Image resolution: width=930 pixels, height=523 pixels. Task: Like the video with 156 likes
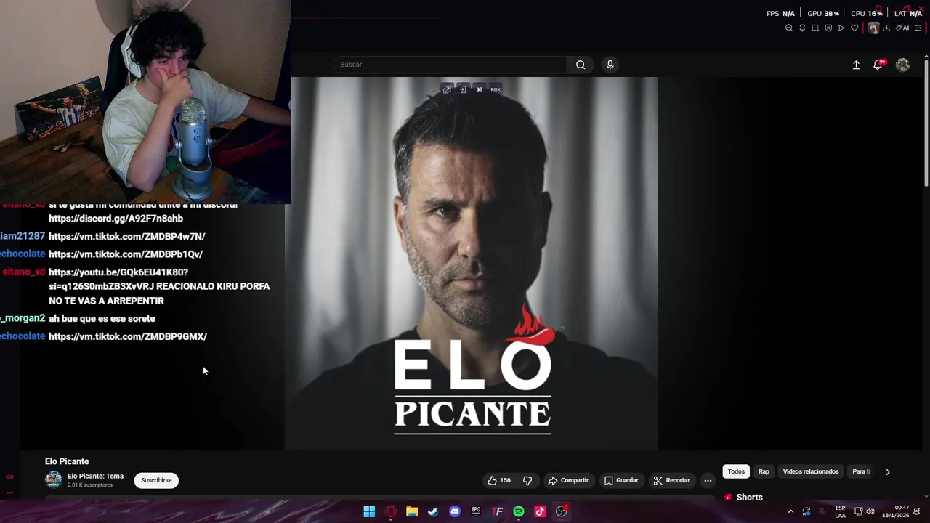coord(499,480)
